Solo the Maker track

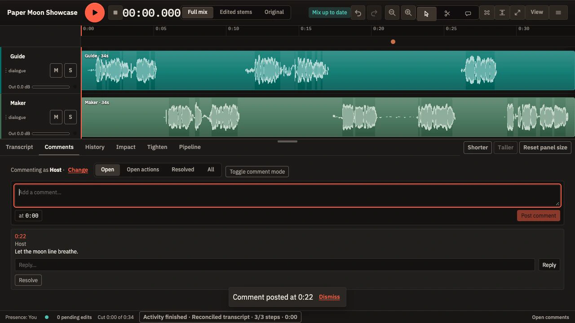(x=71, y=117)
